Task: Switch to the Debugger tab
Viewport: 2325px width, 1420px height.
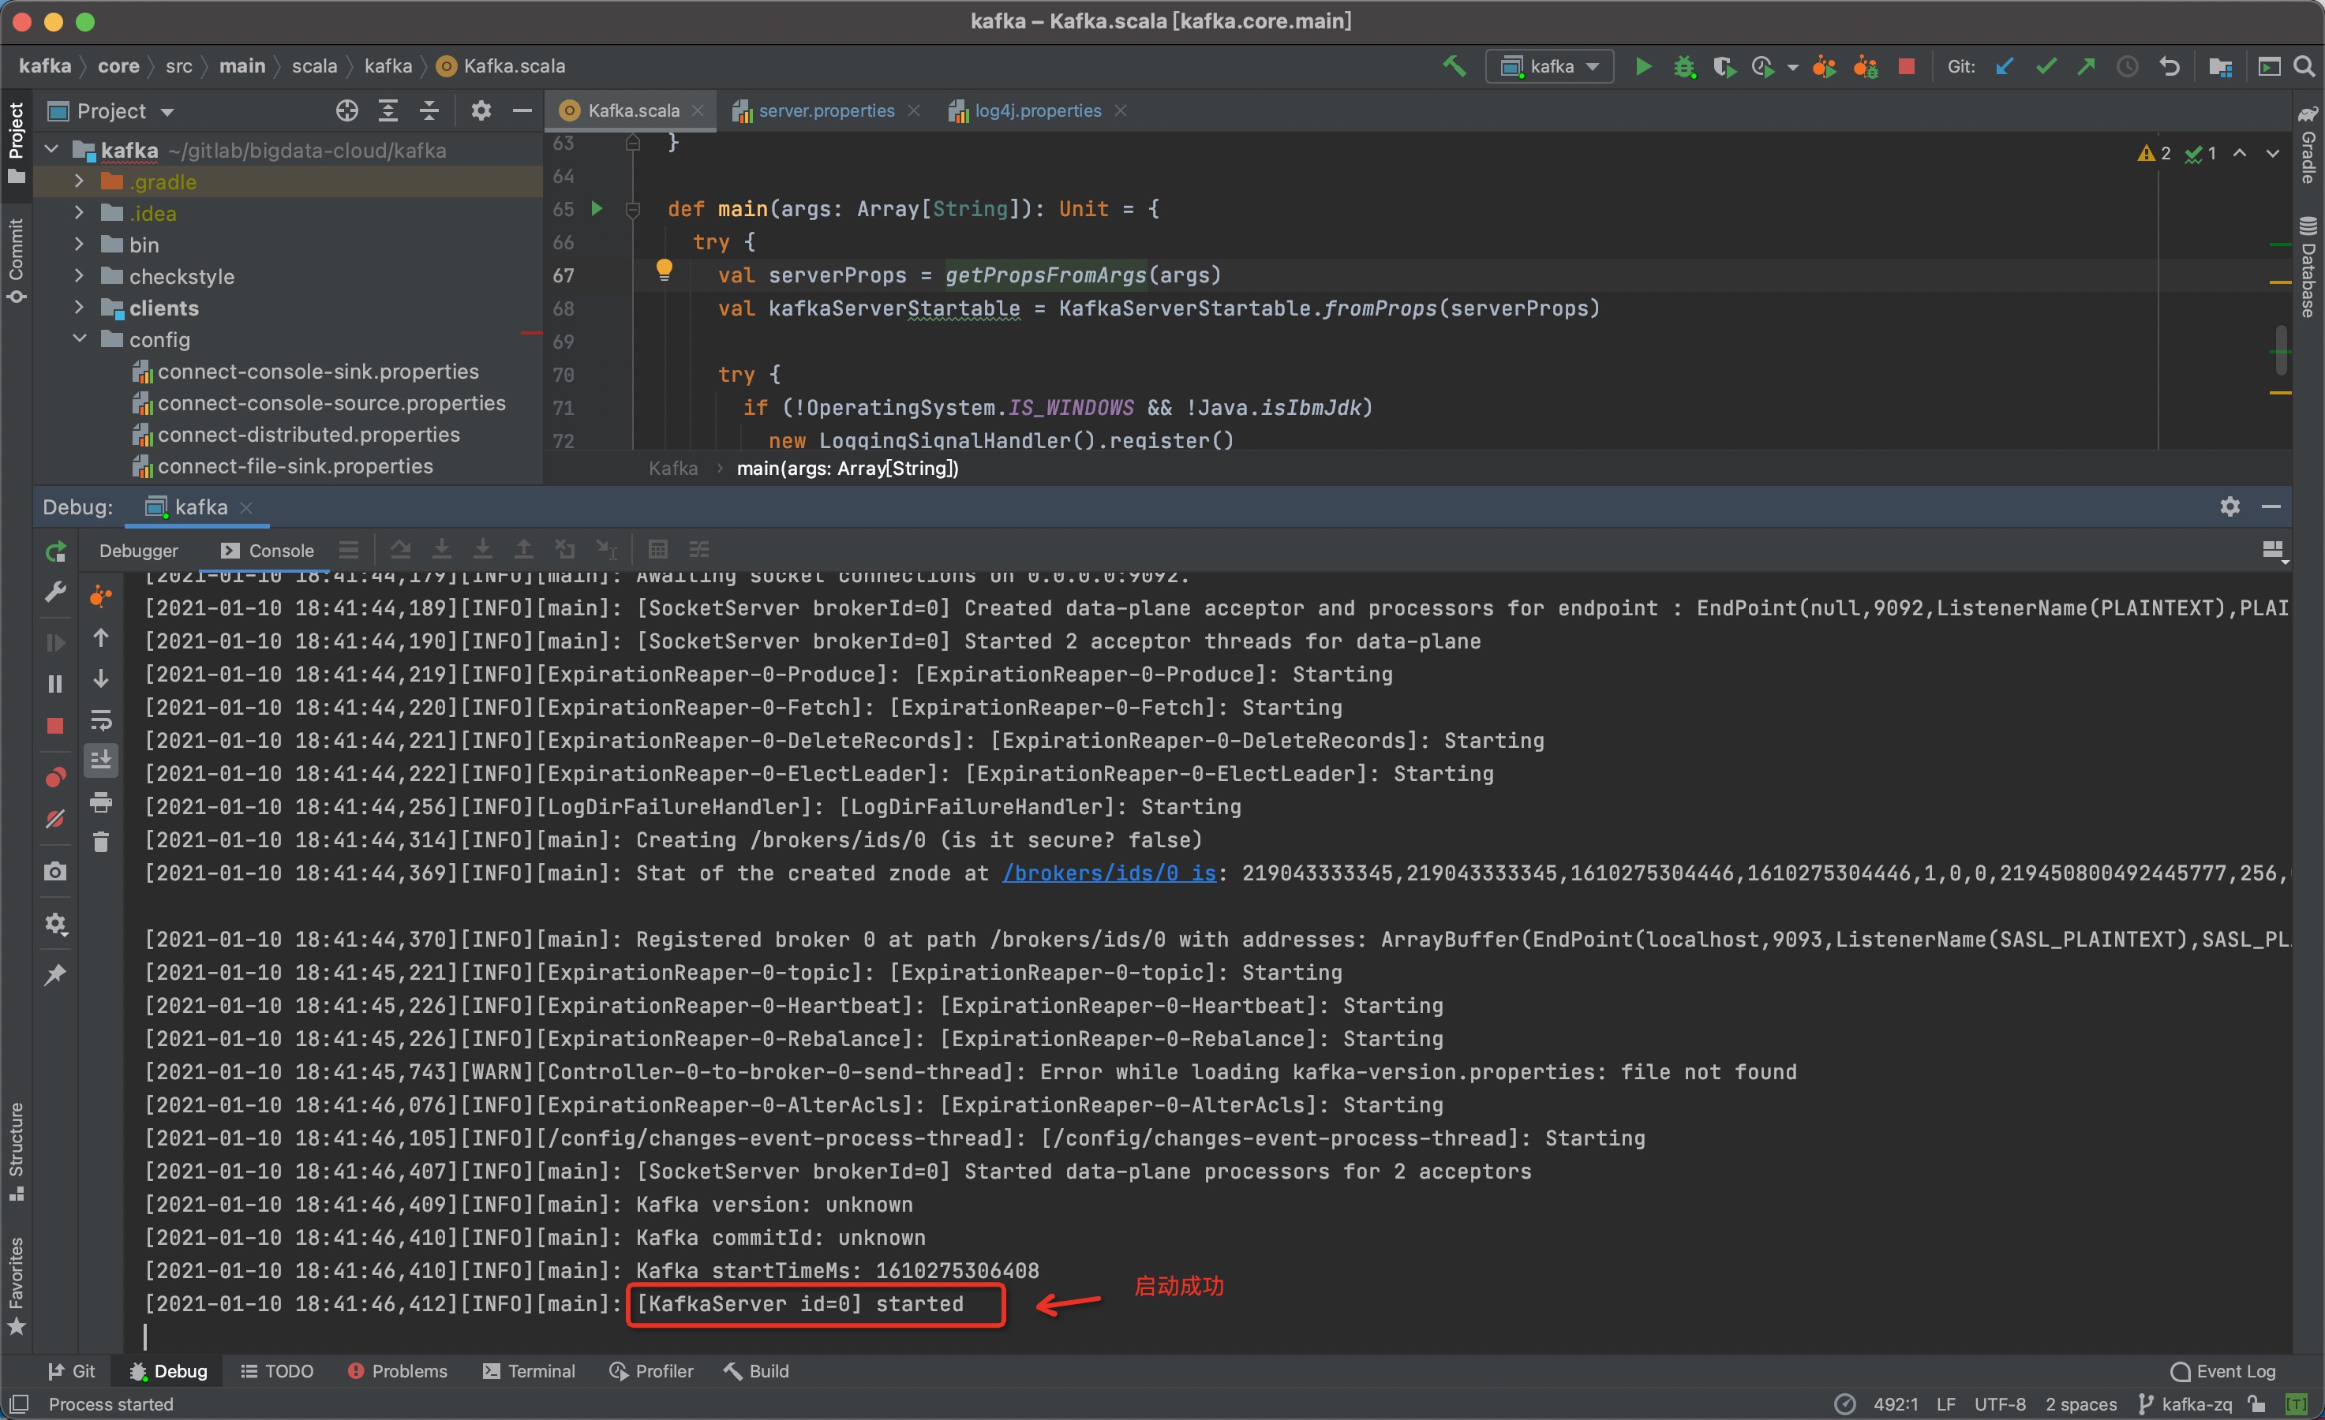Action: 138,550
